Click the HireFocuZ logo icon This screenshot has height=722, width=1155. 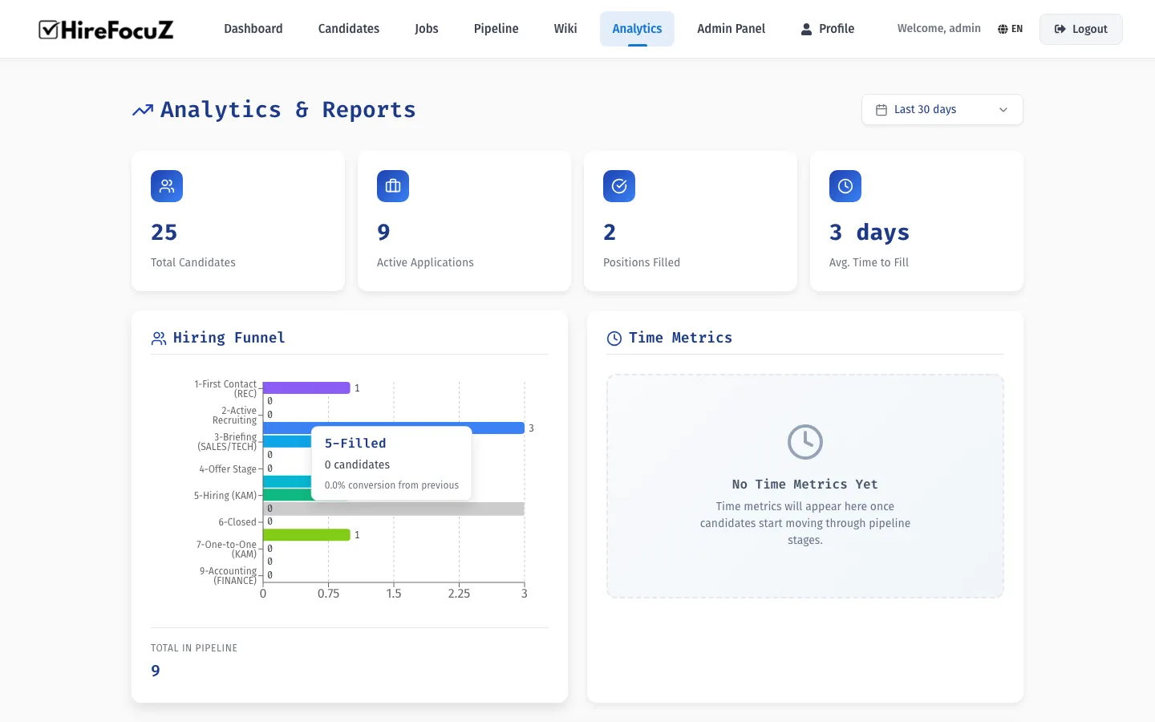coord(50,29)
